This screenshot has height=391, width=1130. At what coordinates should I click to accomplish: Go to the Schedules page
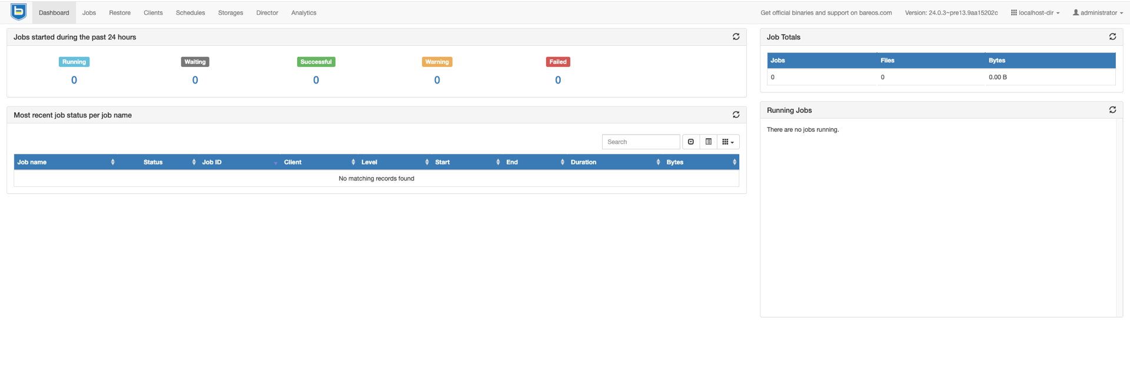190,13
